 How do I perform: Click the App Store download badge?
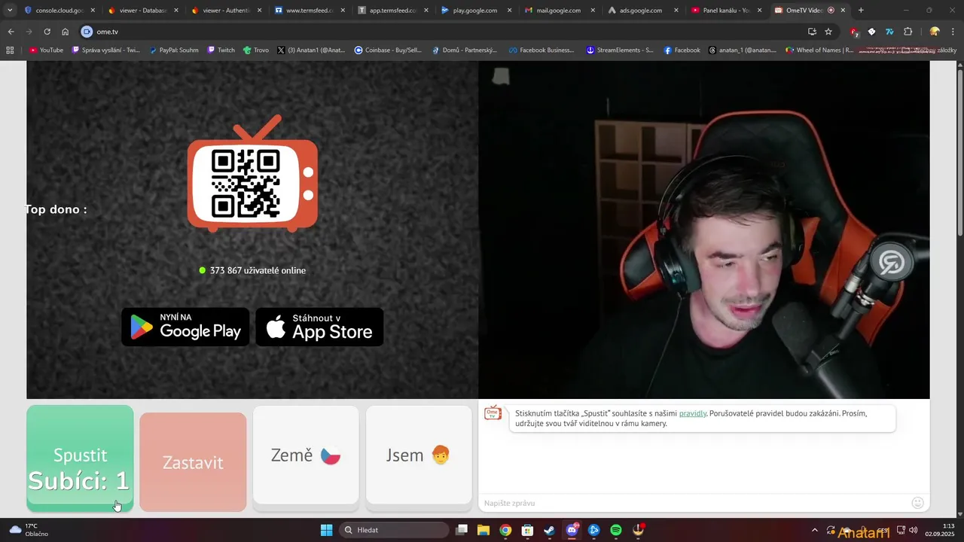tap(319, 327)
